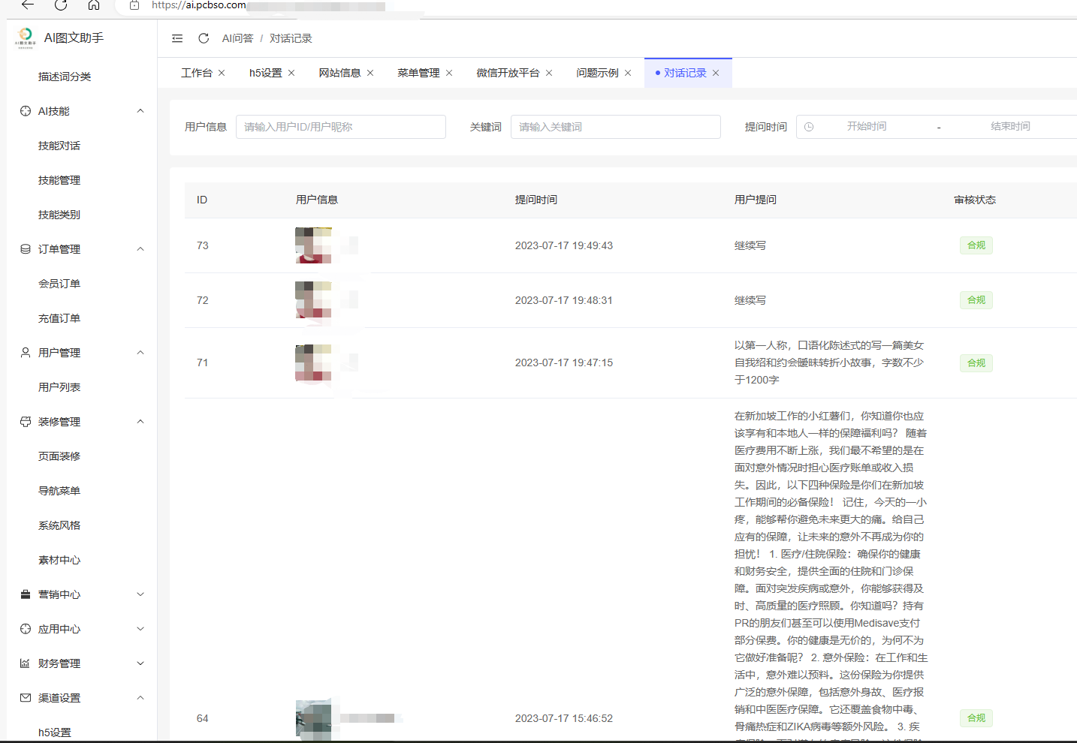Open 技能管理 from the sidebar
The image size is (1077, 743).
pyautogui.click(x=59, y=180)
